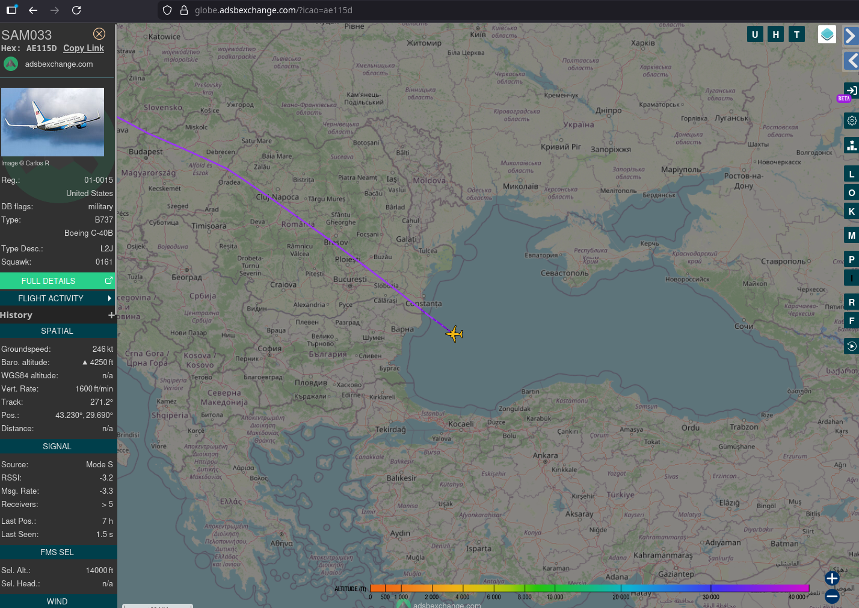Click the registration value 01-0015

click(99, 180)
